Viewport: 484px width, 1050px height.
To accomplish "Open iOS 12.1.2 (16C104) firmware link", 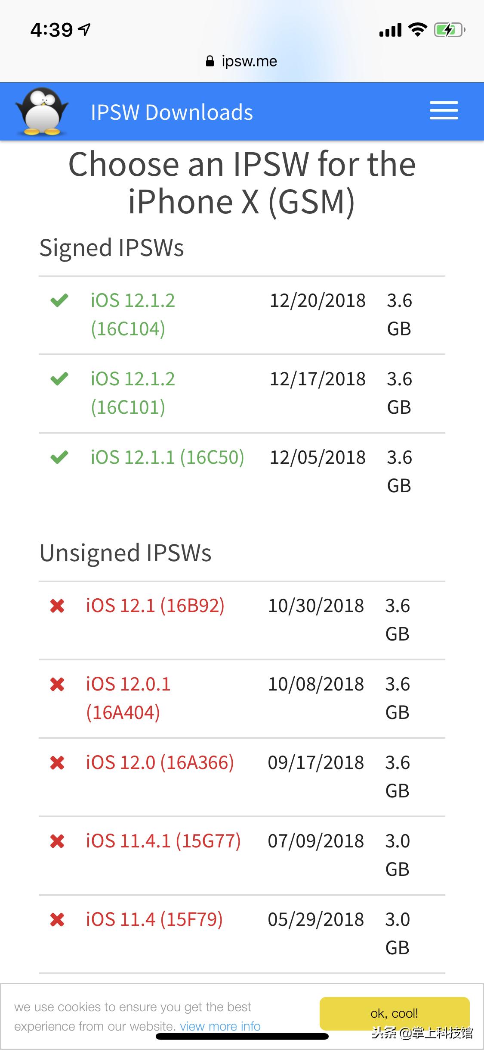I will (x=133, y=314).
